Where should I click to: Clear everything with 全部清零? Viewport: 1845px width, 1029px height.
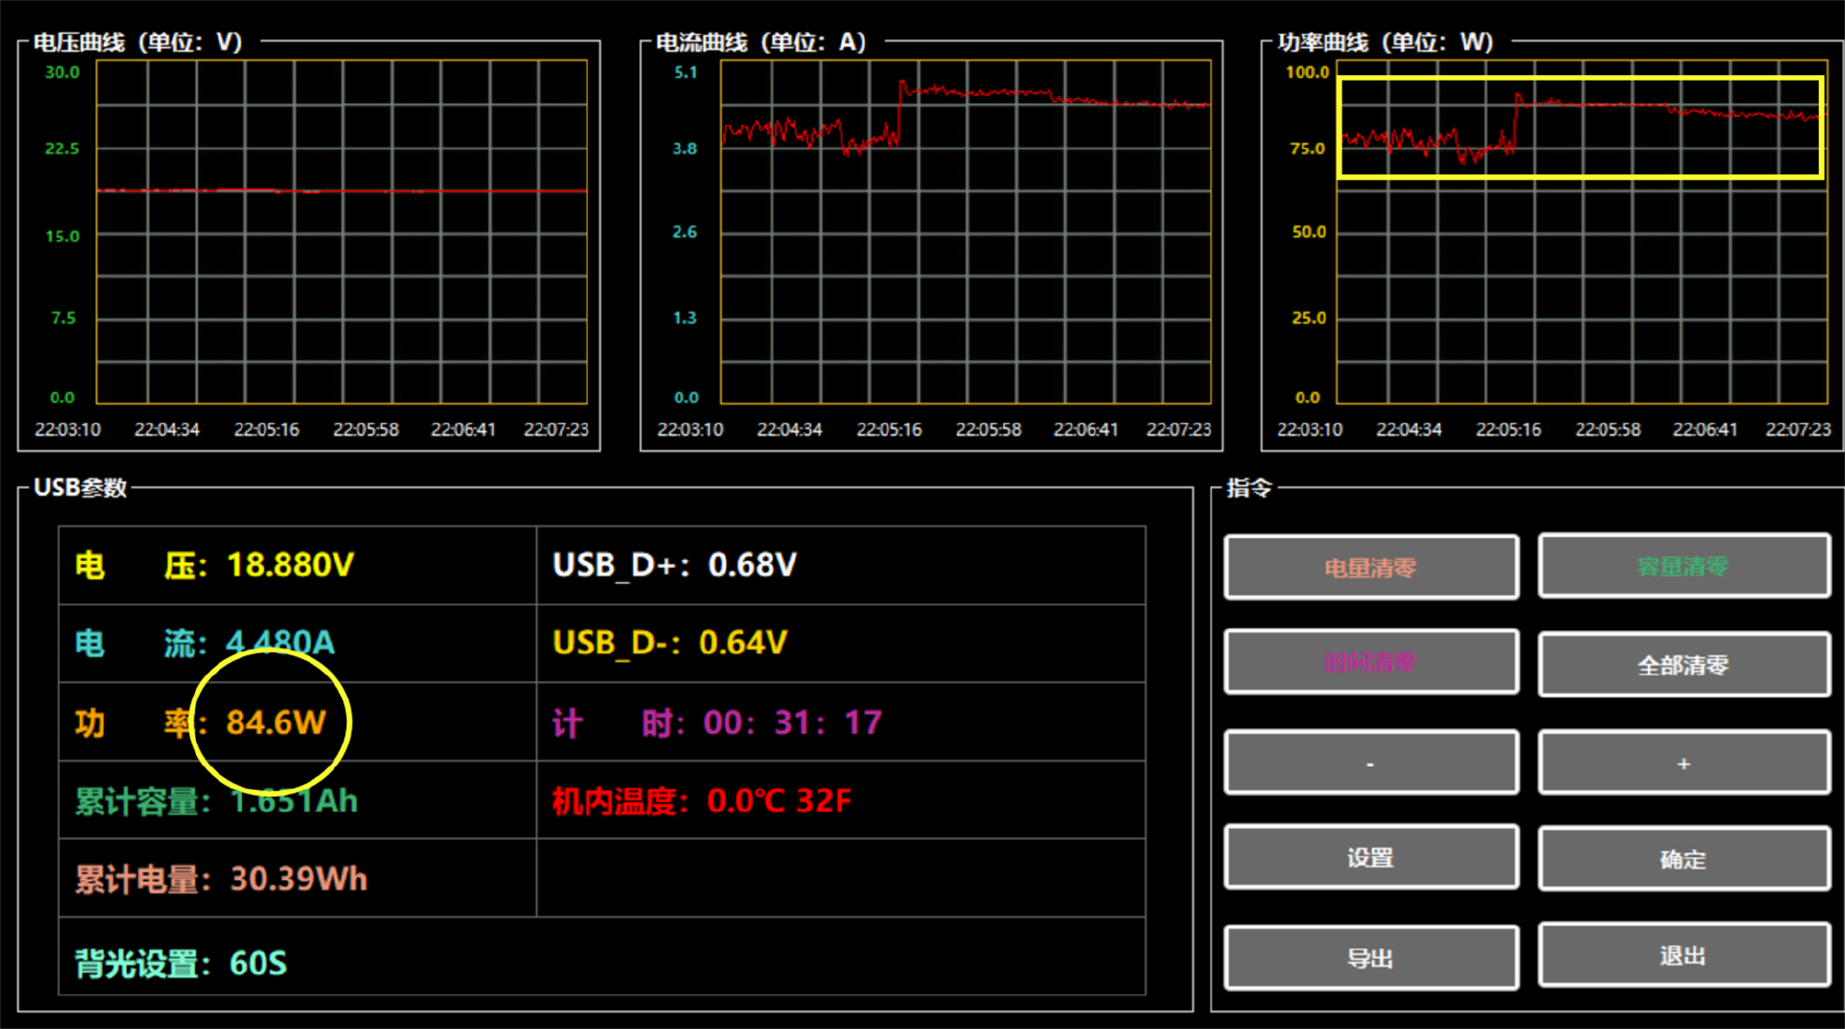pos(1684,664)
